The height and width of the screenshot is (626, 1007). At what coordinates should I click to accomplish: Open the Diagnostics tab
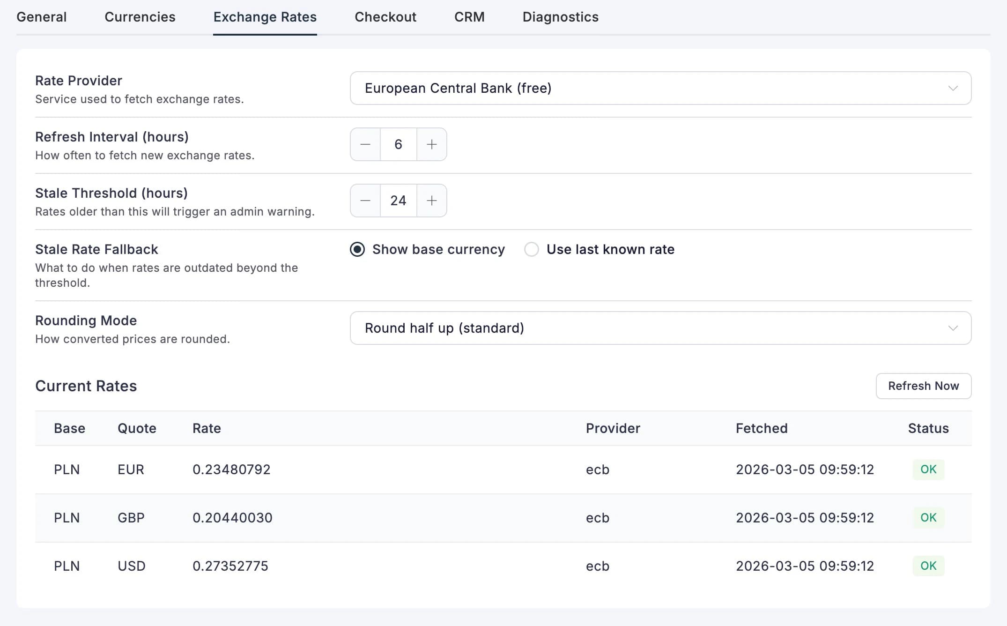[x=560, y=17]
